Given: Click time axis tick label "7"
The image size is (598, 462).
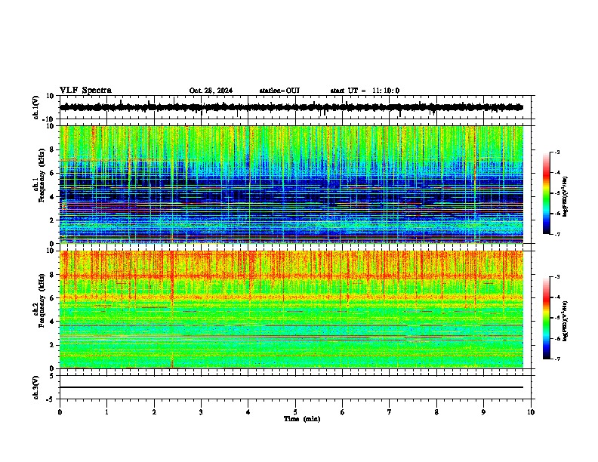Looking at the screenshot, I should [390, 412].
